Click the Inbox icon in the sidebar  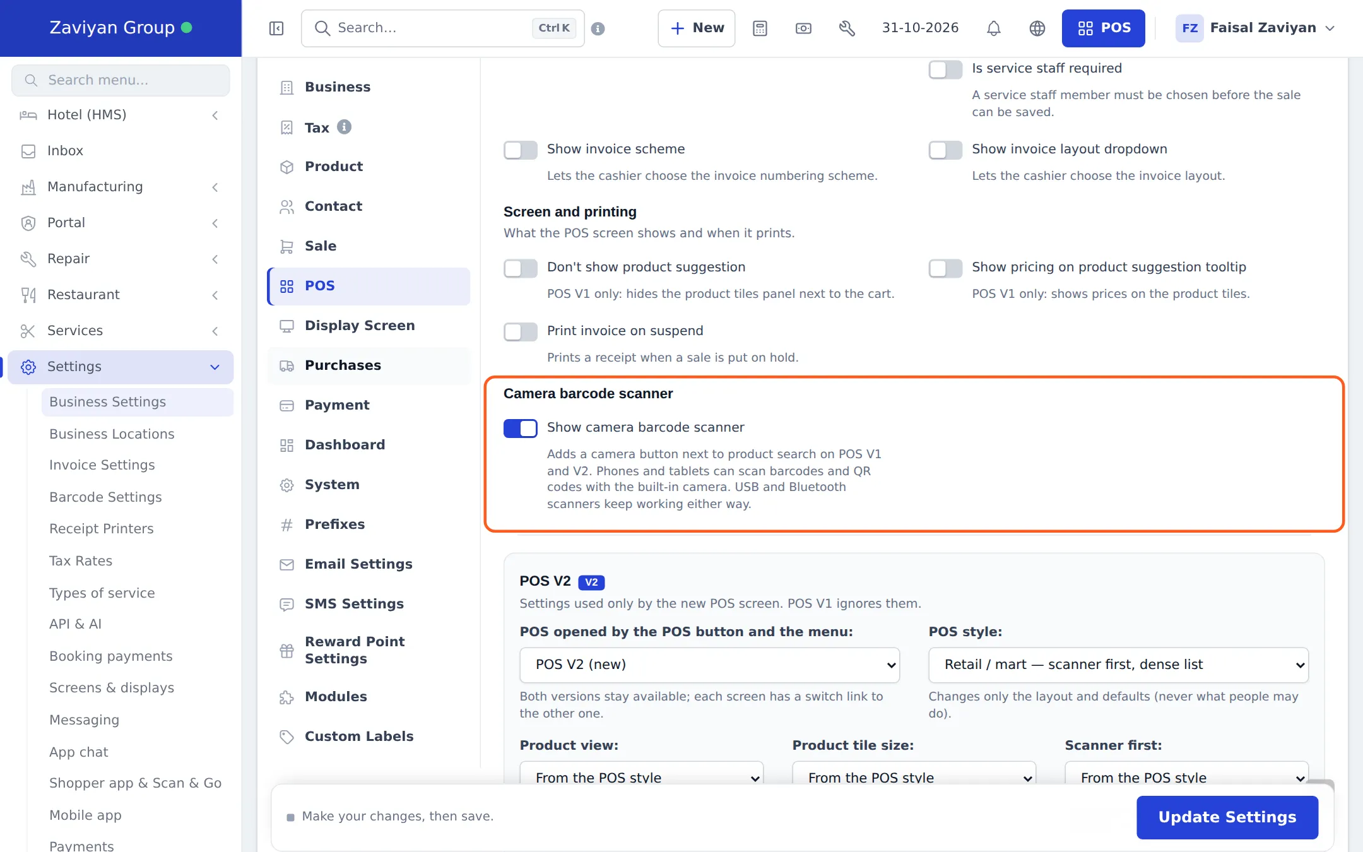point(28,151)
